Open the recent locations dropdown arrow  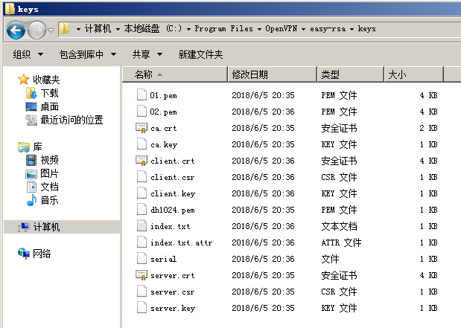pyautogui.click(x=51, y=30)
